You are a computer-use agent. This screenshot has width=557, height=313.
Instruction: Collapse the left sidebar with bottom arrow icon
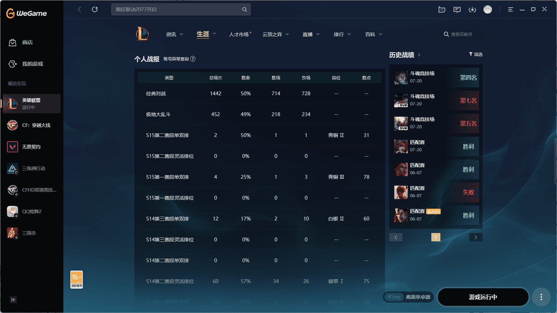(13, 300)
